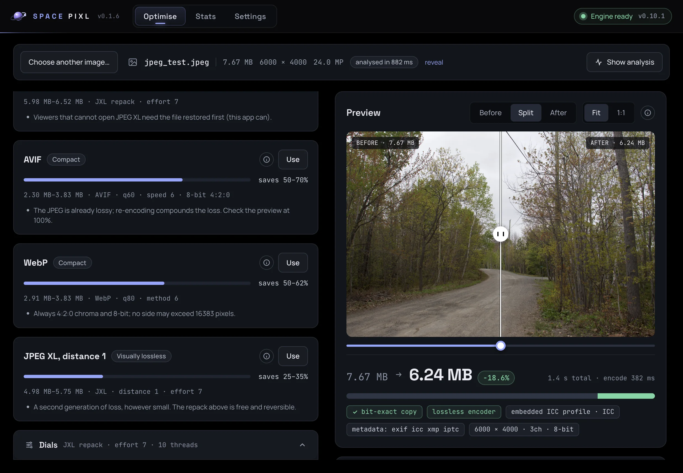Click the '-18.6%' savings badge

[496, 378]
